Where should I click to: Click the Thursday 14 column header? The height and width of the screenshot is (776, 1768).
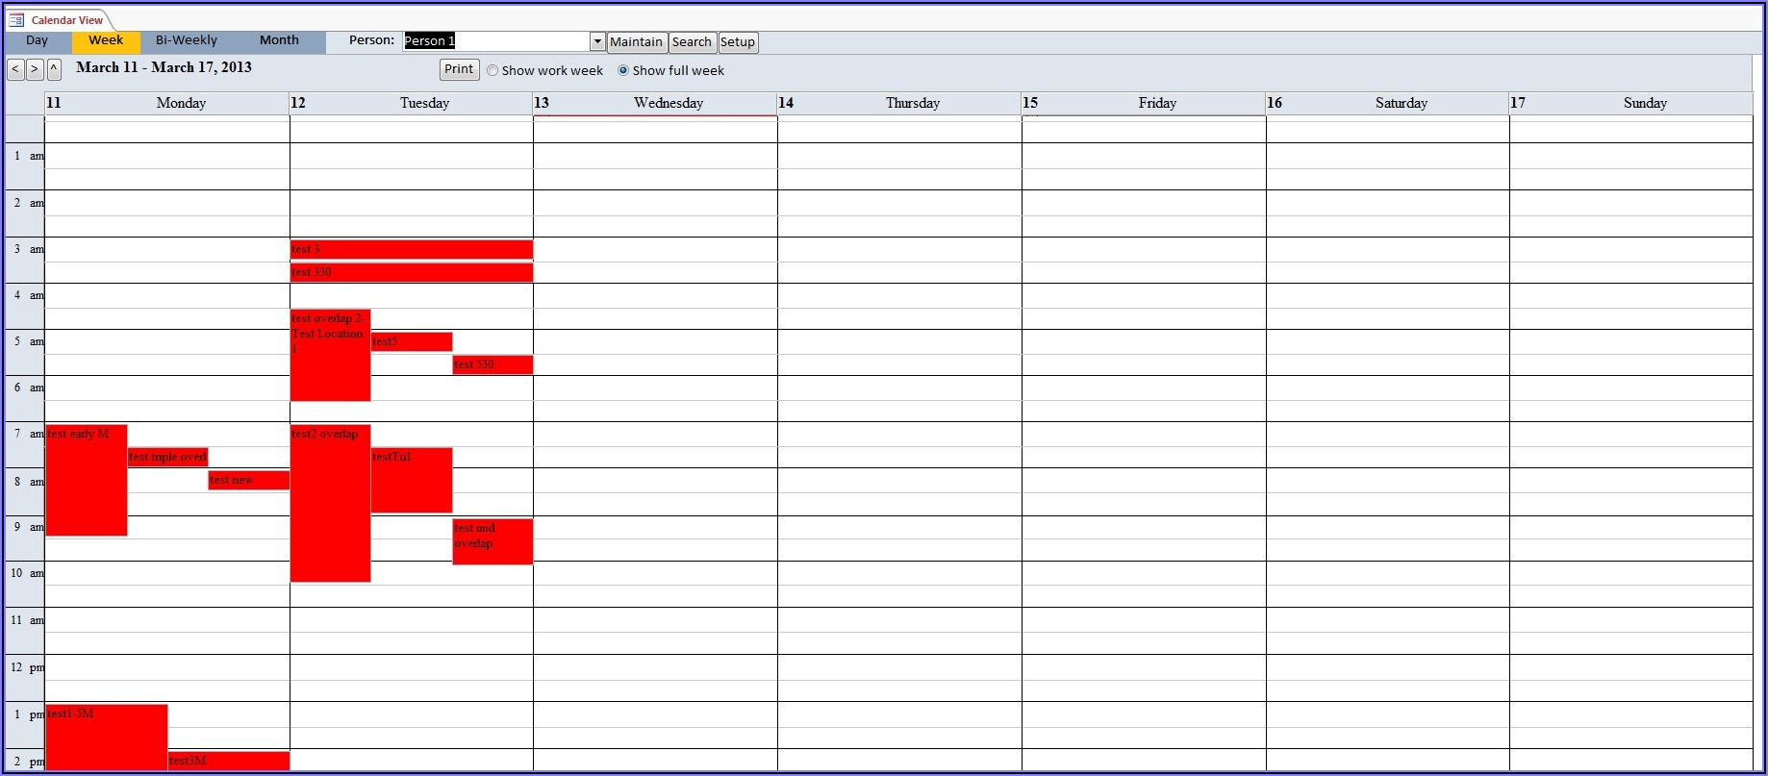click(x=899, y=104)
